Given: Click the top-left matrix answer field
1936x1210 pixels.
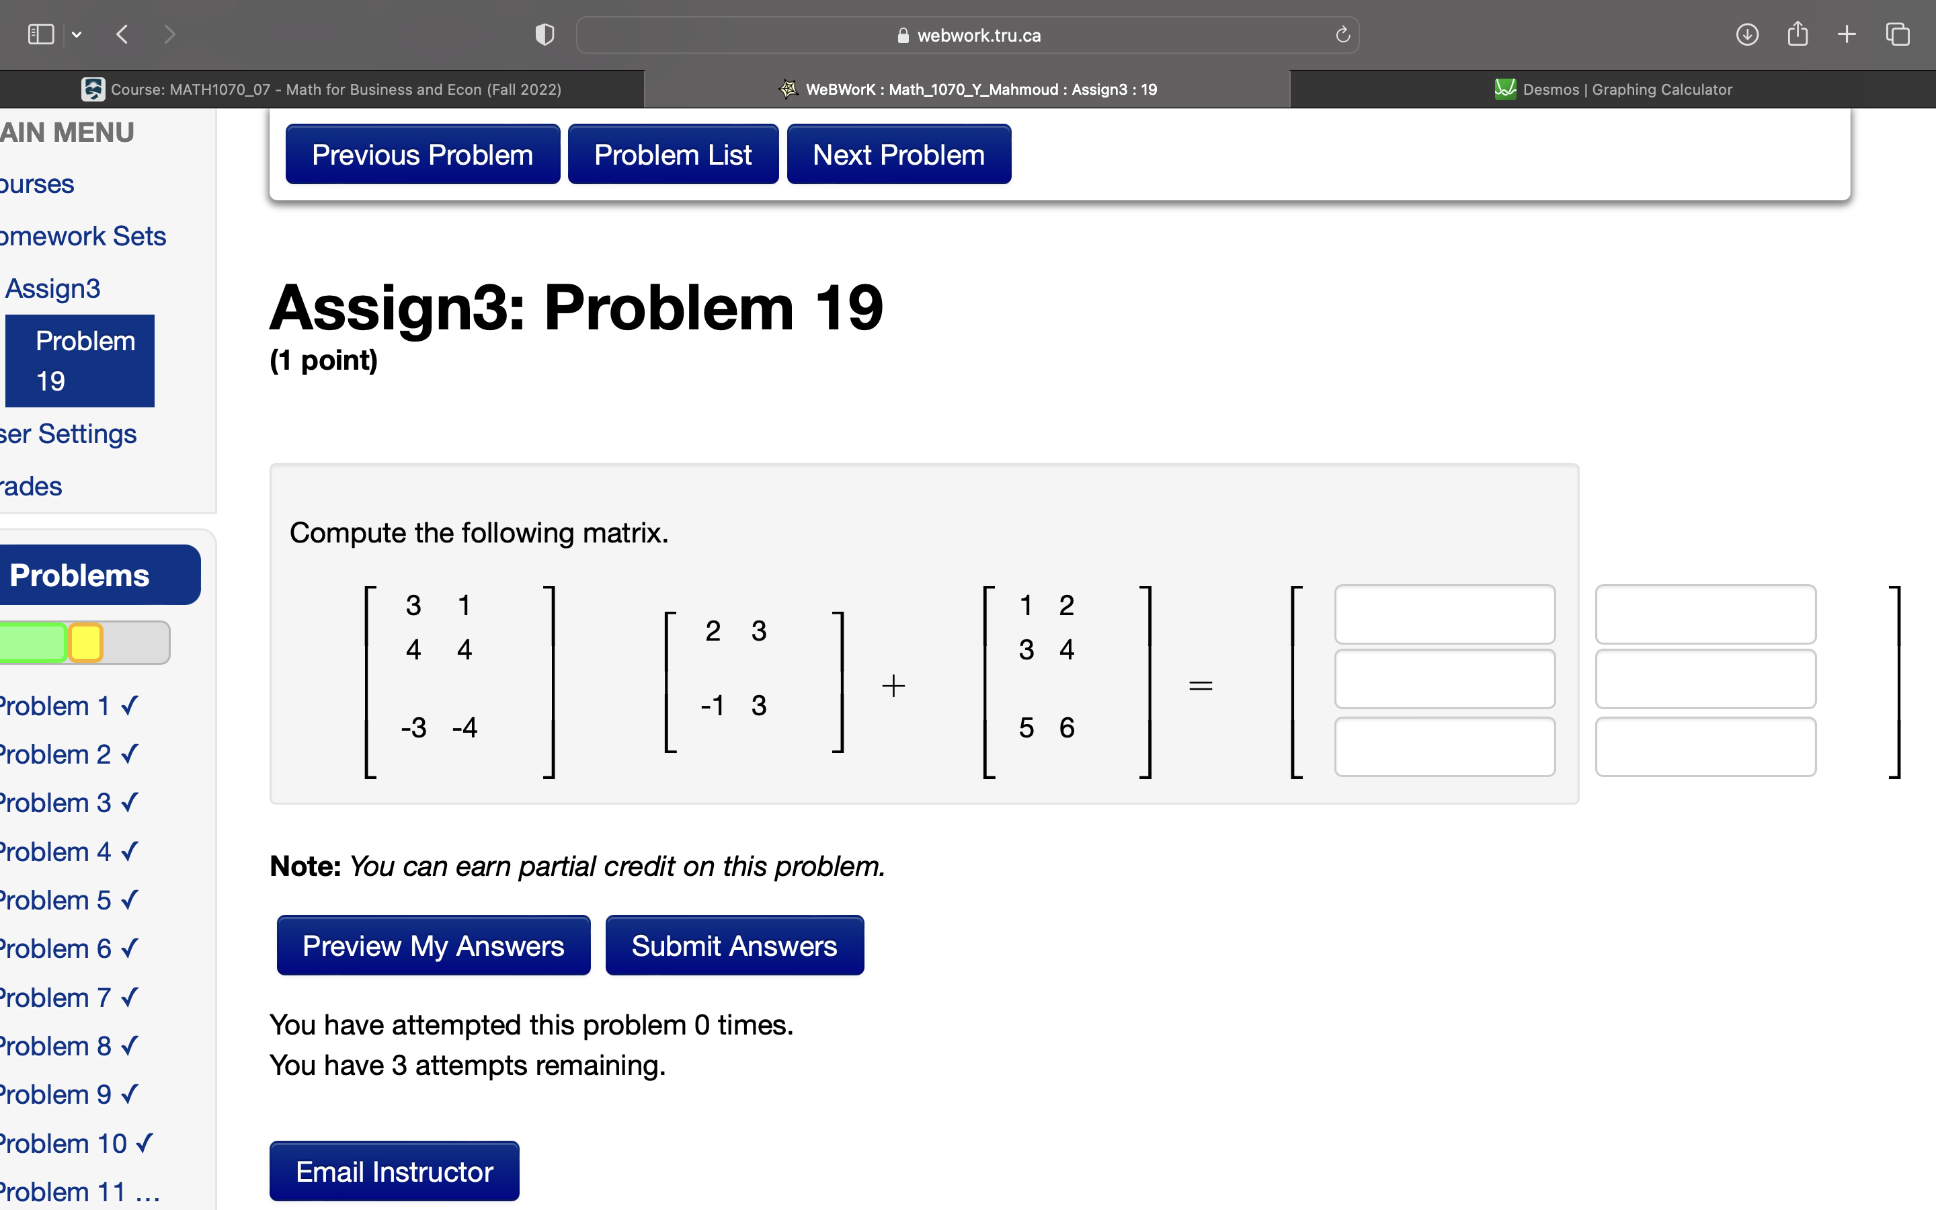Looking at the screenshot, I should [1445, 613].
